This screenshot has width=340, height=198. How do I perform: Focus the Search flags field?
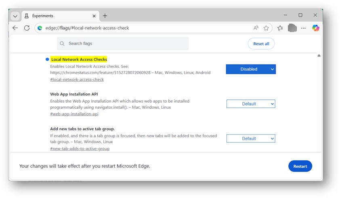(x=123, y=43)
